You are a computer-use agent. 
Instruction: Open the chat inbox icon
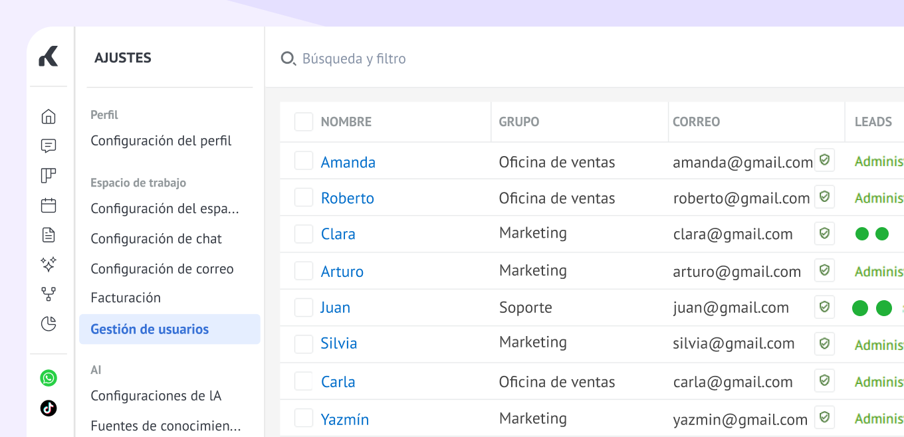(x=49, y=146)
